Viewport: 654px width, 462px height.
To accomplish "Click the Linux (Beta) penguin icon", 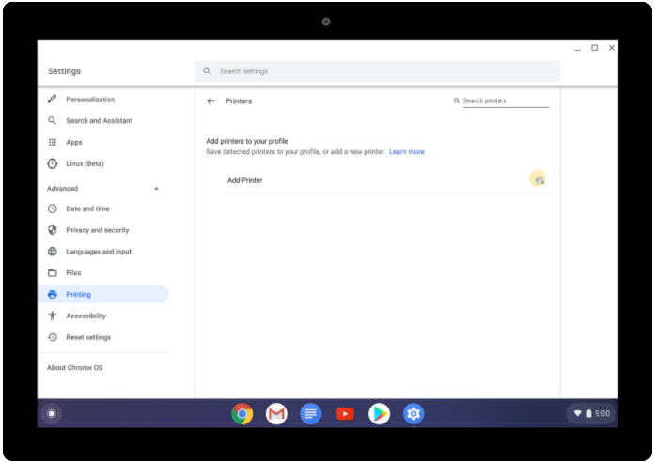I will [x=52, y=163].
